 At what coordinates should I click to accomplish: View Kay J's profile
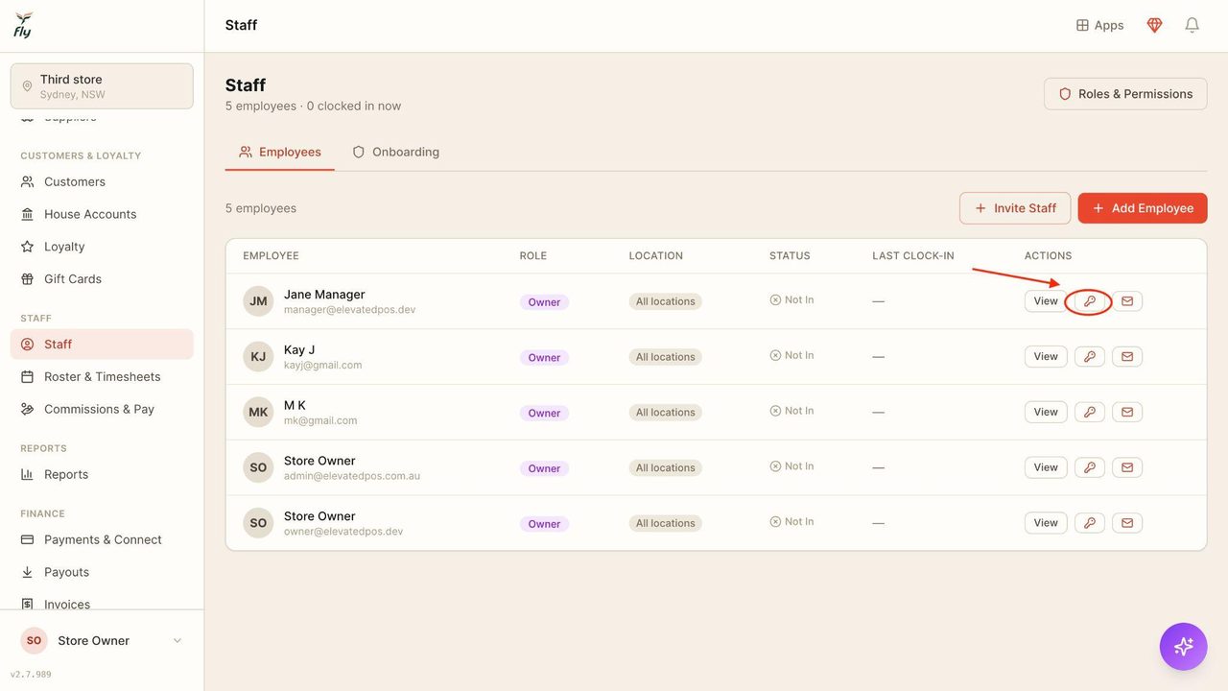click(x=1046, y=357)
